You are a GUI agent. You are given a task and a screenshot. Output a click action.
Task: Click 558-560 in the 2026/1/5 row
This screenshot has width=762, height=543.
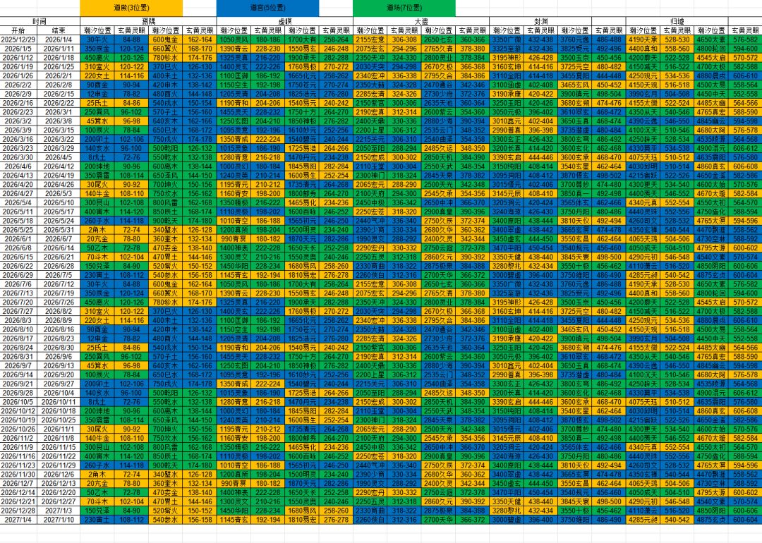pyautogui.click(x=677, y=49)
